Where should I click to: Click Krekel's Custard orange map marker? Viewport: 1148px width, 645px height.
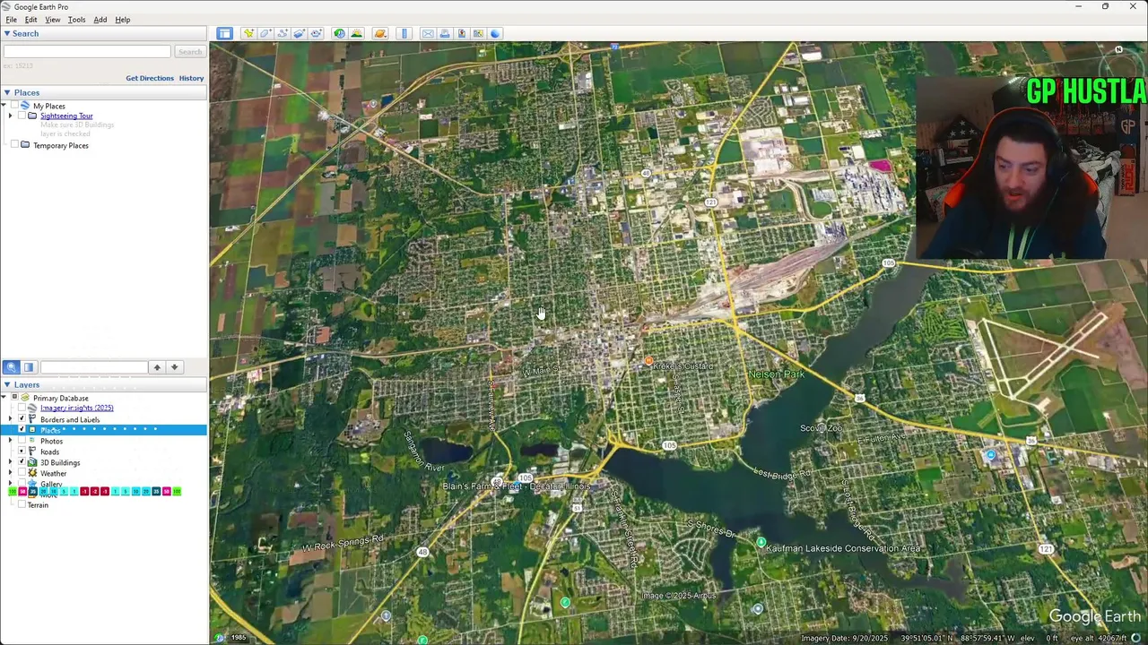pyautogui.click(x=648, y=361)
